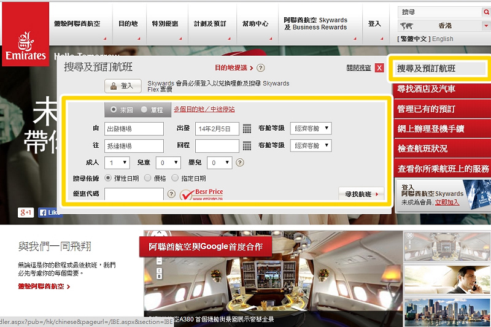Viewport: 491px width, 327px height.
Task: Click help icon next to 優惠代碼 field
Action: click(171, 194)
